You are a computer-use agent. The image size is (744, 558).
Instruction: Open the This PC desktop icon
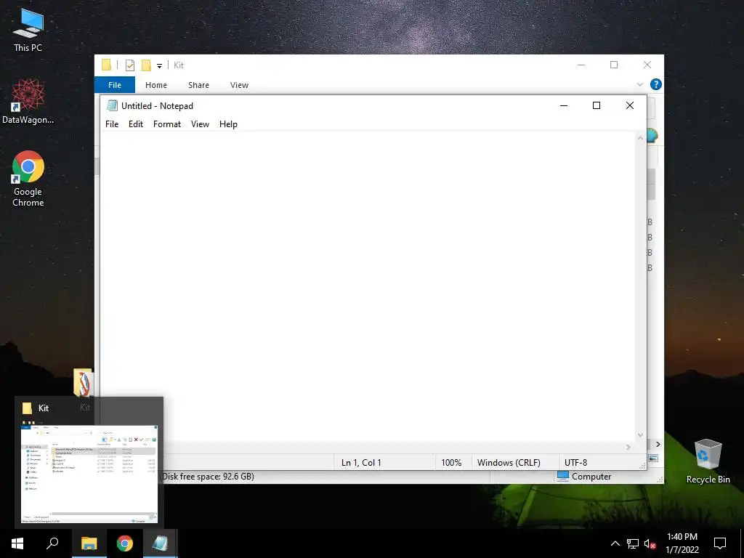tap(28, 30)
